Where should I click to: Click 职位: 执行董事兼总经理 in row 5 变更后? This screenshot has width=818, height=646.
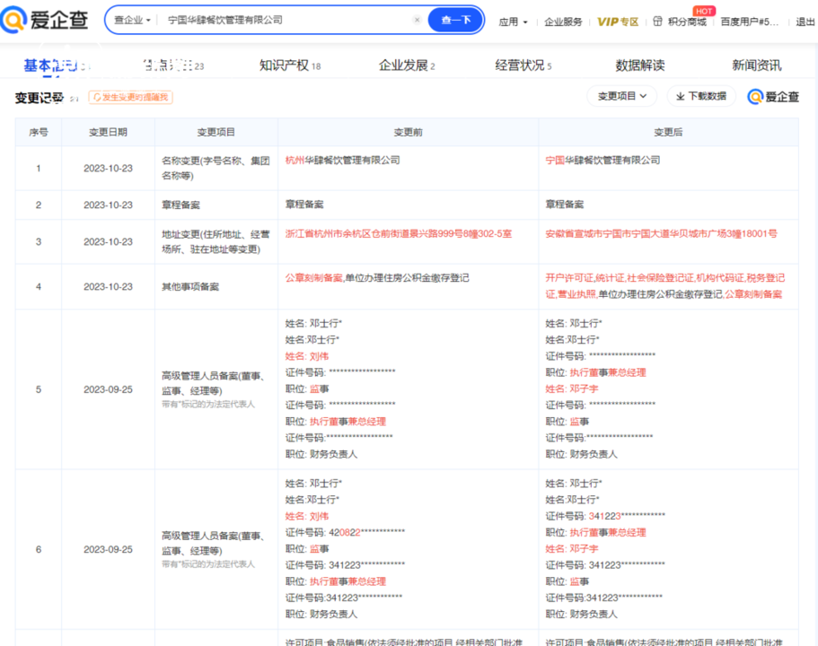click(595, 372)
